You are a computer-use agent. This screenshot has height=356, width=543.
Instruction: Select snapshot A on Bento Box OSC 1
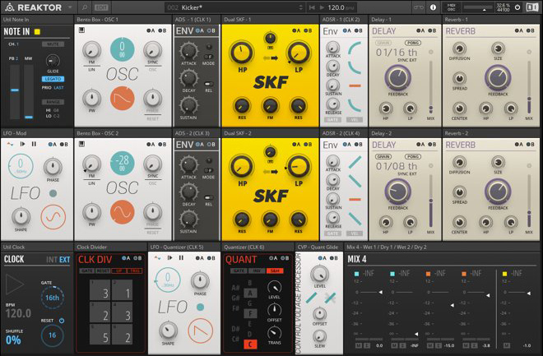click(151, 30)
